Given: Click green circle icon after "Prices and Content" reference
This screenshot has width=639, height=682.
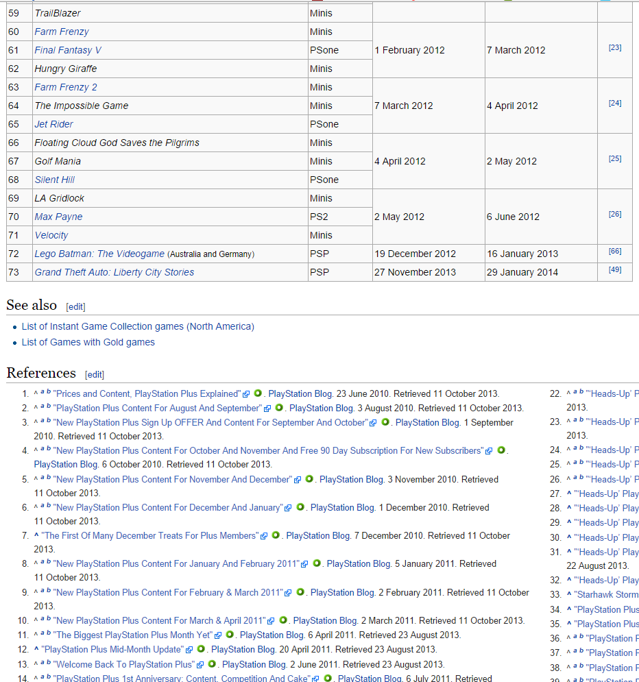Looking at the screenshot, I should 258,393.
